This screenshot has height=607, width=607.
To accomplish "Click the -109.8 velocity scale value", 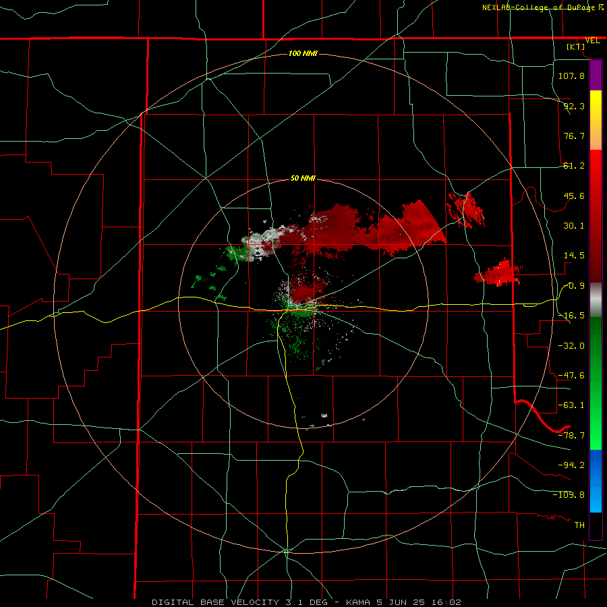I will [569, 495].
